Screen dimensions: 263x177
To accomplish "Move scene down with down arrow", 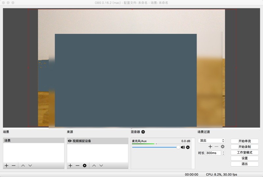I will tap(30, 165).
